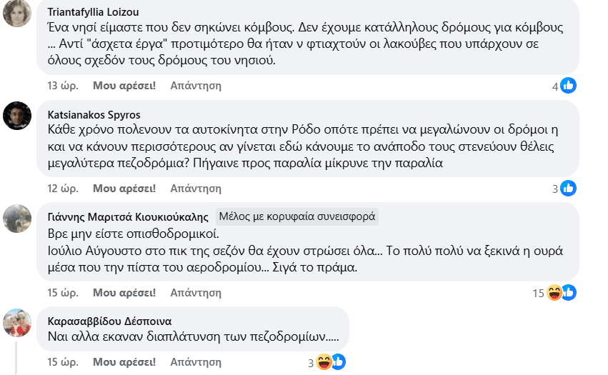Image resolution: width=608 pixels, height=375 pixels.
Task: Click like reaction icon on Katsianakos Spyros's comment
Action: tap(569, 189)
